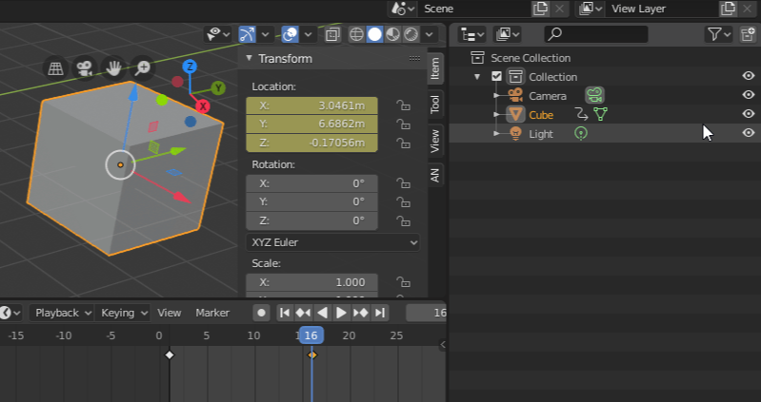Toggle X-ray mode icon
Screen dimensions: 761x402
point(332,34)
